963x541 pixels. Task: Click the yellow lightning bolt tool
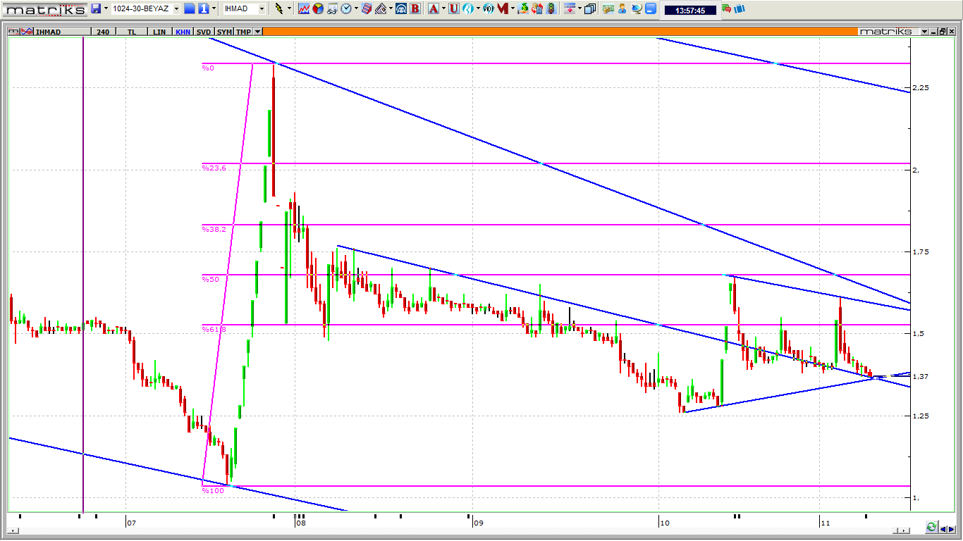tap(279, 8)
